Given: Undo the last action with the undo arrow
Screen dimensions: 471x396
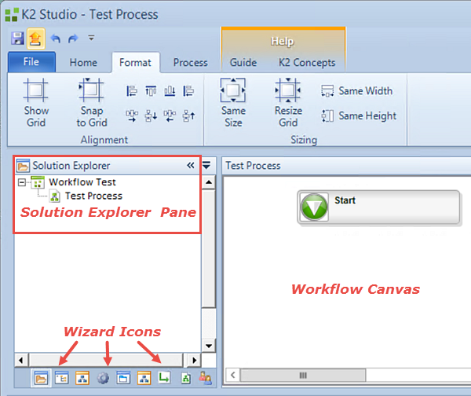Looking at the screenshot, I should (55, 38).
